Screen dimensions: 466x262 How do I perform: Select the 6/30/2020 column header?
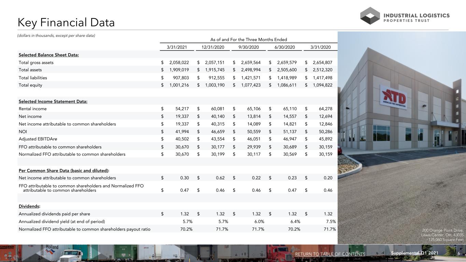click(x=285, y=47)
